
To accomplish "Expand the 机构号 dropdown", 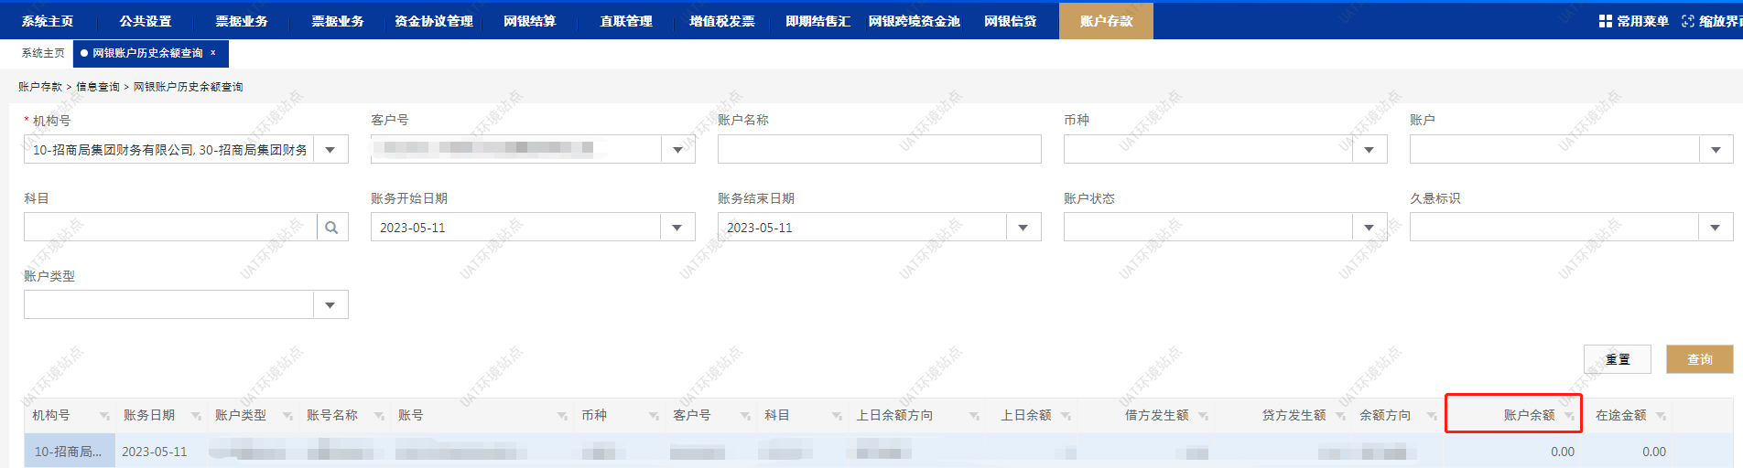I will click(330, 150).
